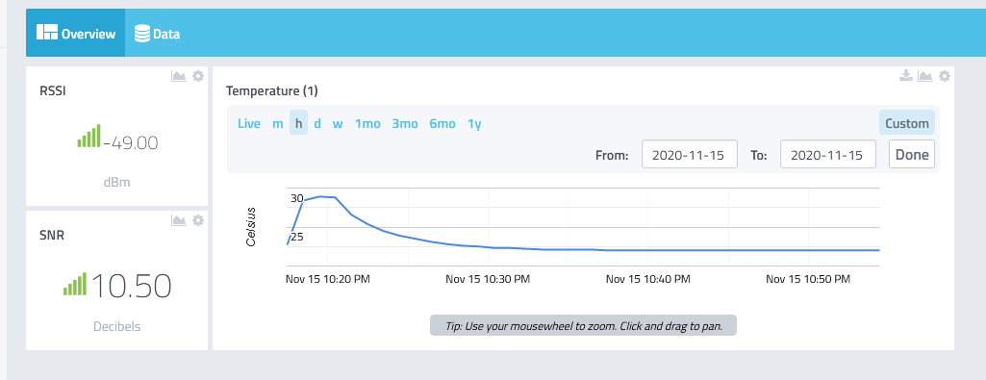The height and width of the screenshot is (380, 986).
Task: Open SNR widget settings gear
Action: (198, 220)
